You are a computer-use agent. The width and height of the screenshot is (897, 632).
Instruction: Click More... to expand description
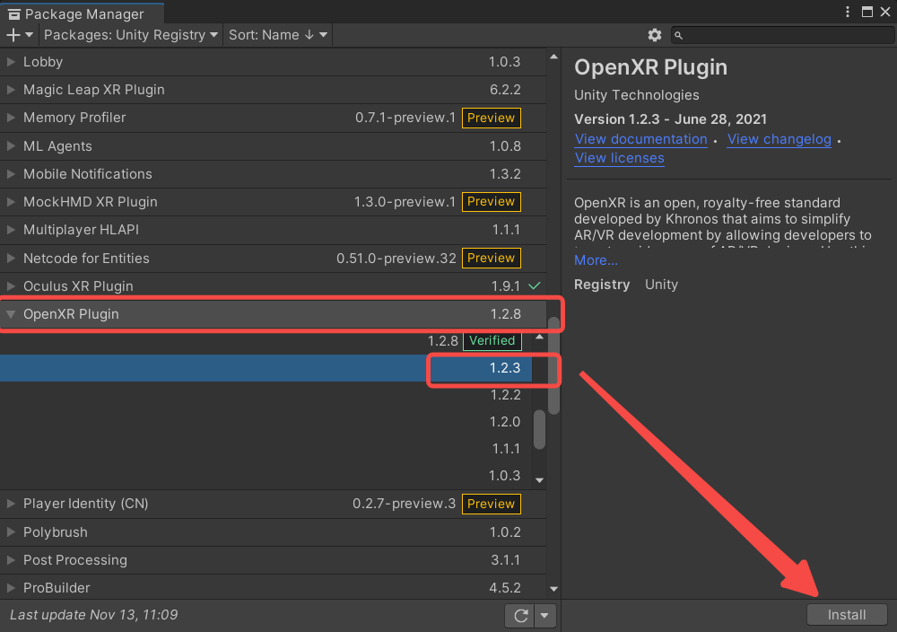(x=596, y=260)
